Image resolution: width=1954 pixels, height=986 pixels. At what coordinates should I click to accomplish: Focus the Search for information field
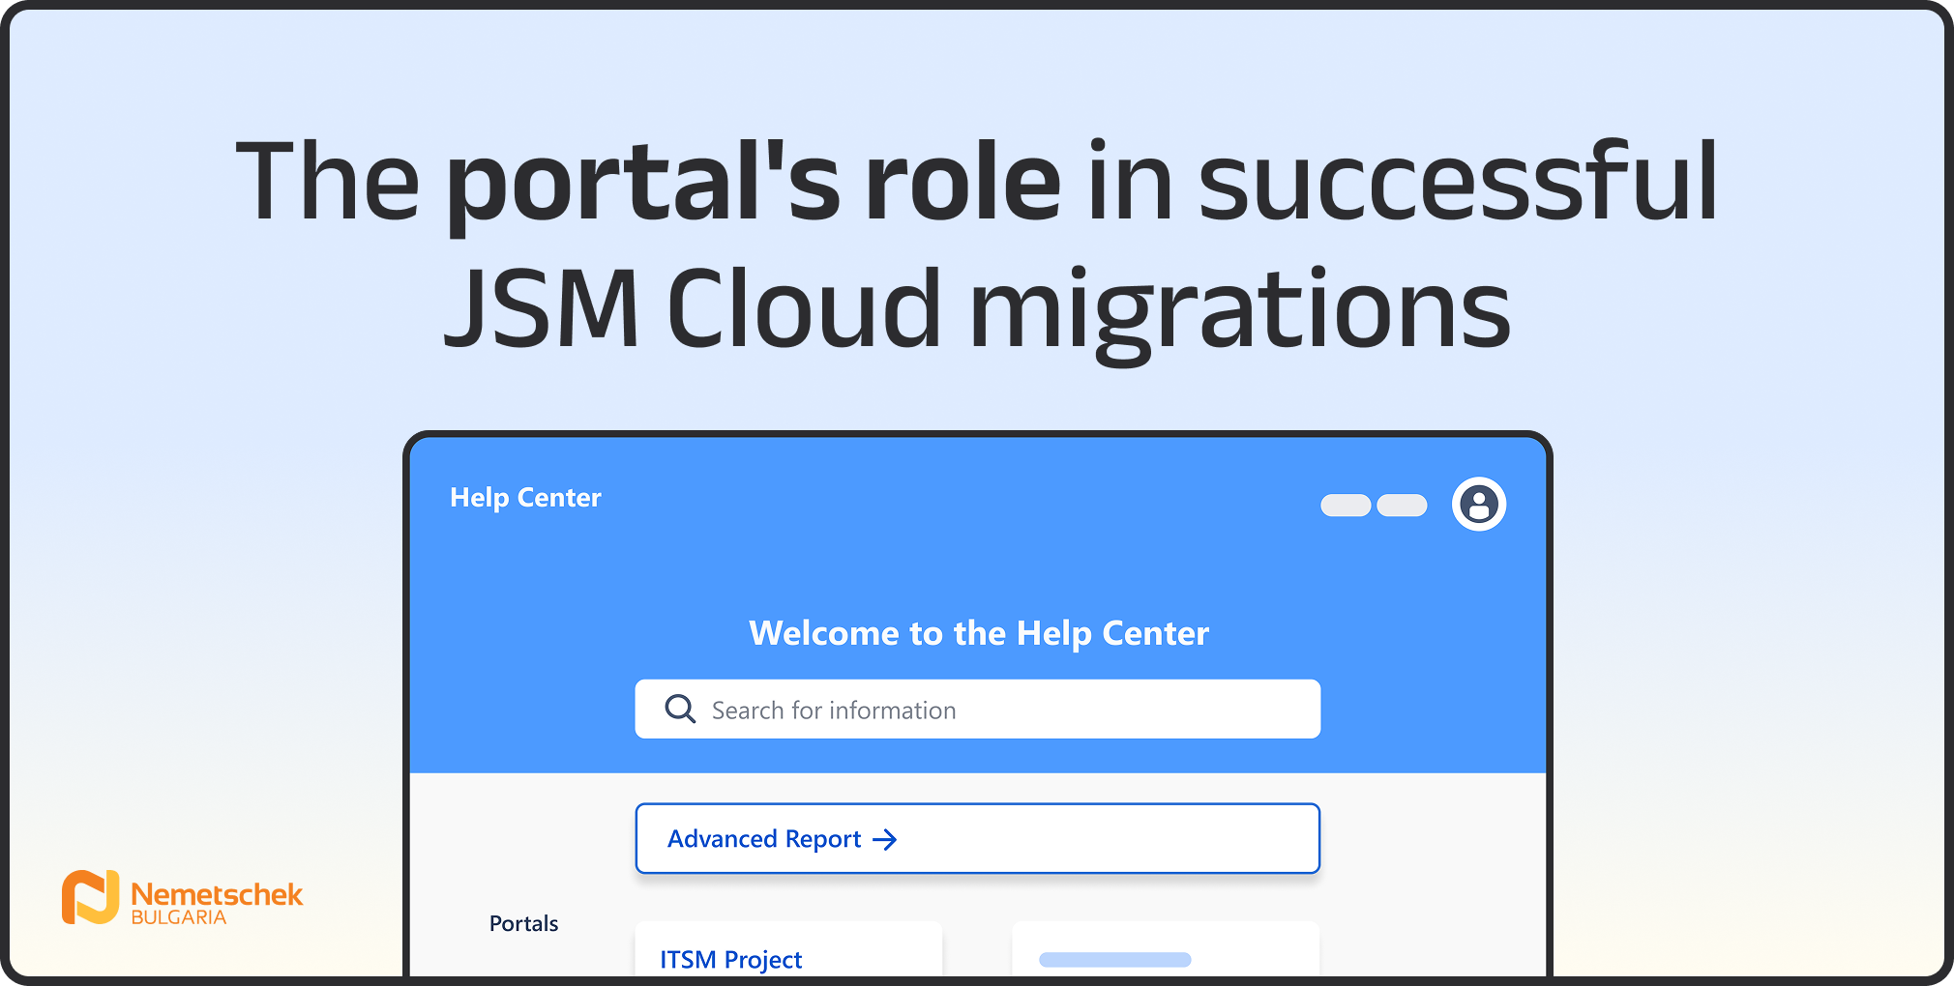[977, 709]
